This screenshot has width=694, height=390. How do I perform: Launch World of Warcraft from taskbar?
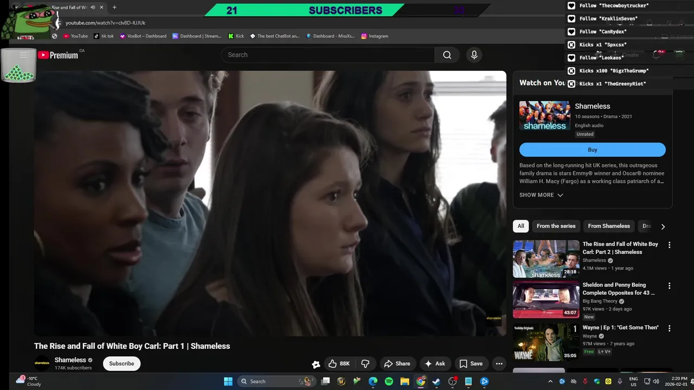[x=341, y=381]
